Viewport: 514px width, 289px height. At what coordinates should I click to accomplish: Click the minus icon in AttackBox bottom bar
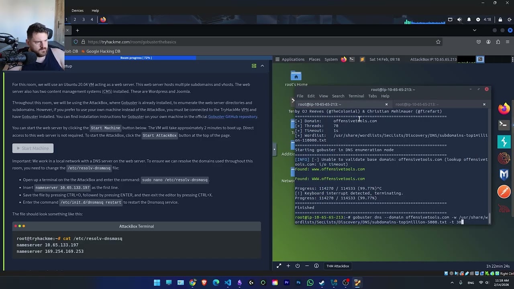point(307,266)
